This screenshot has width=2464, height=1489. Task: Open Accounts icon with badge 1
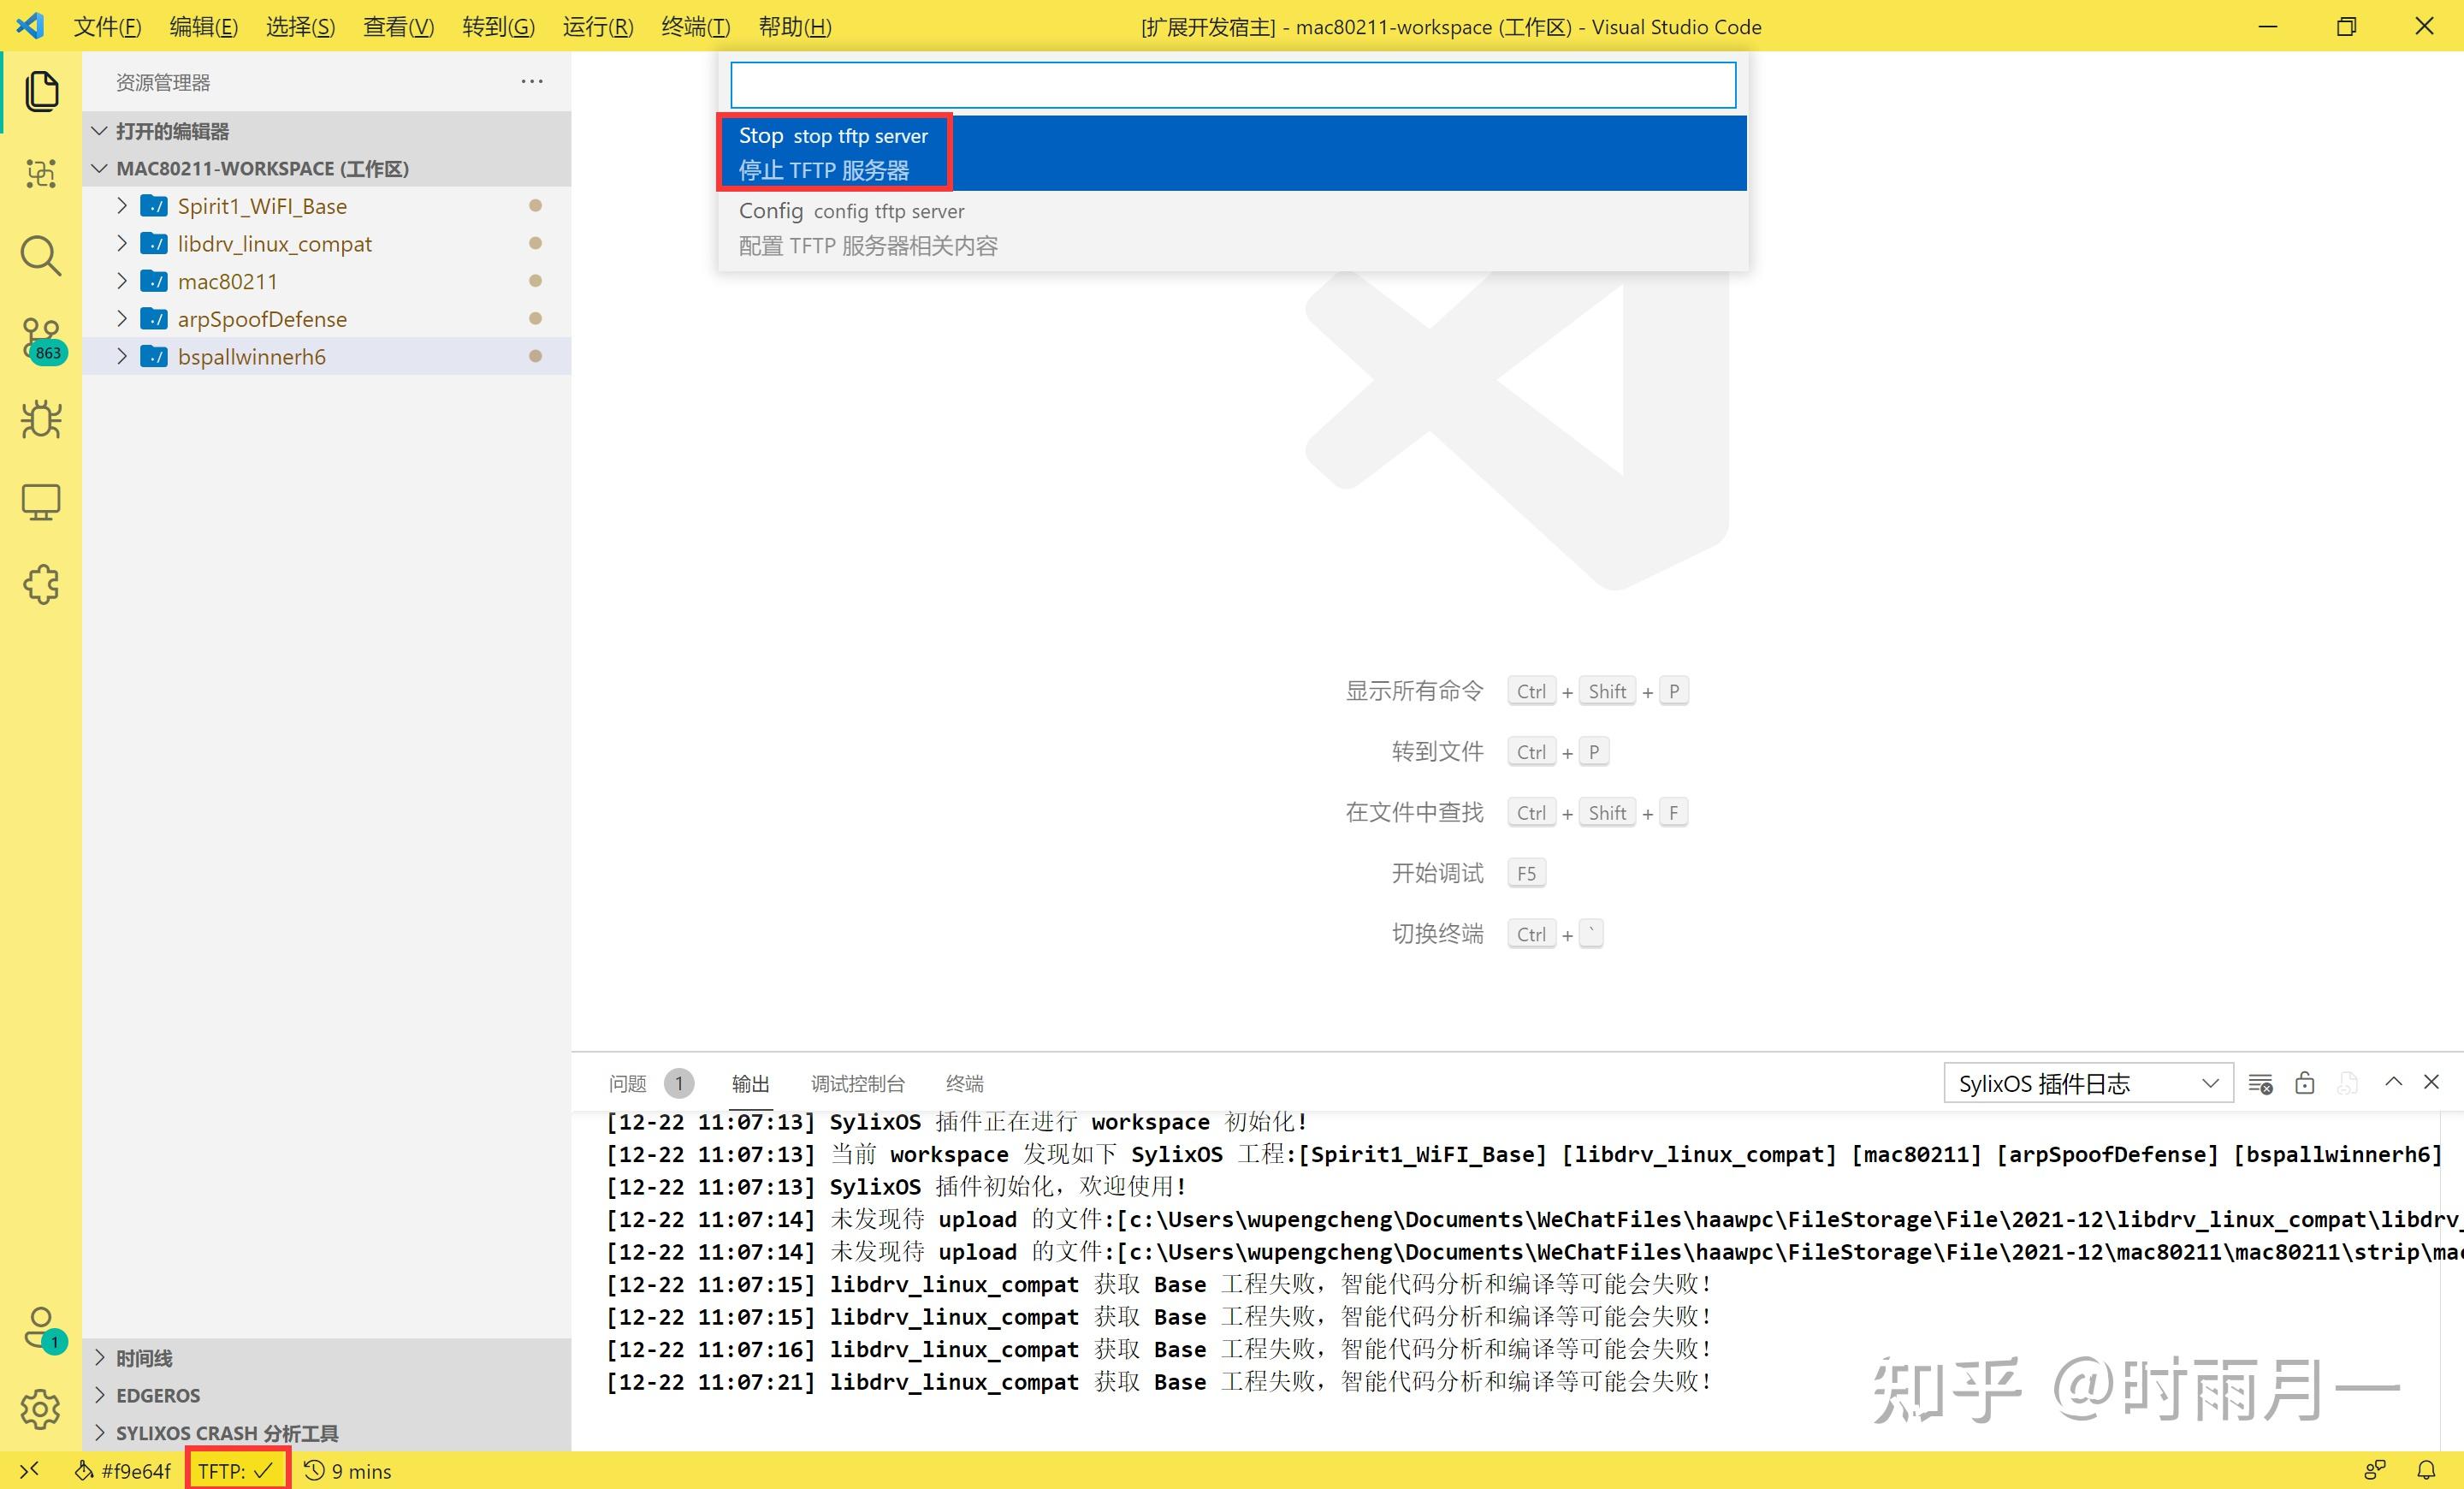click(41, 1328)
